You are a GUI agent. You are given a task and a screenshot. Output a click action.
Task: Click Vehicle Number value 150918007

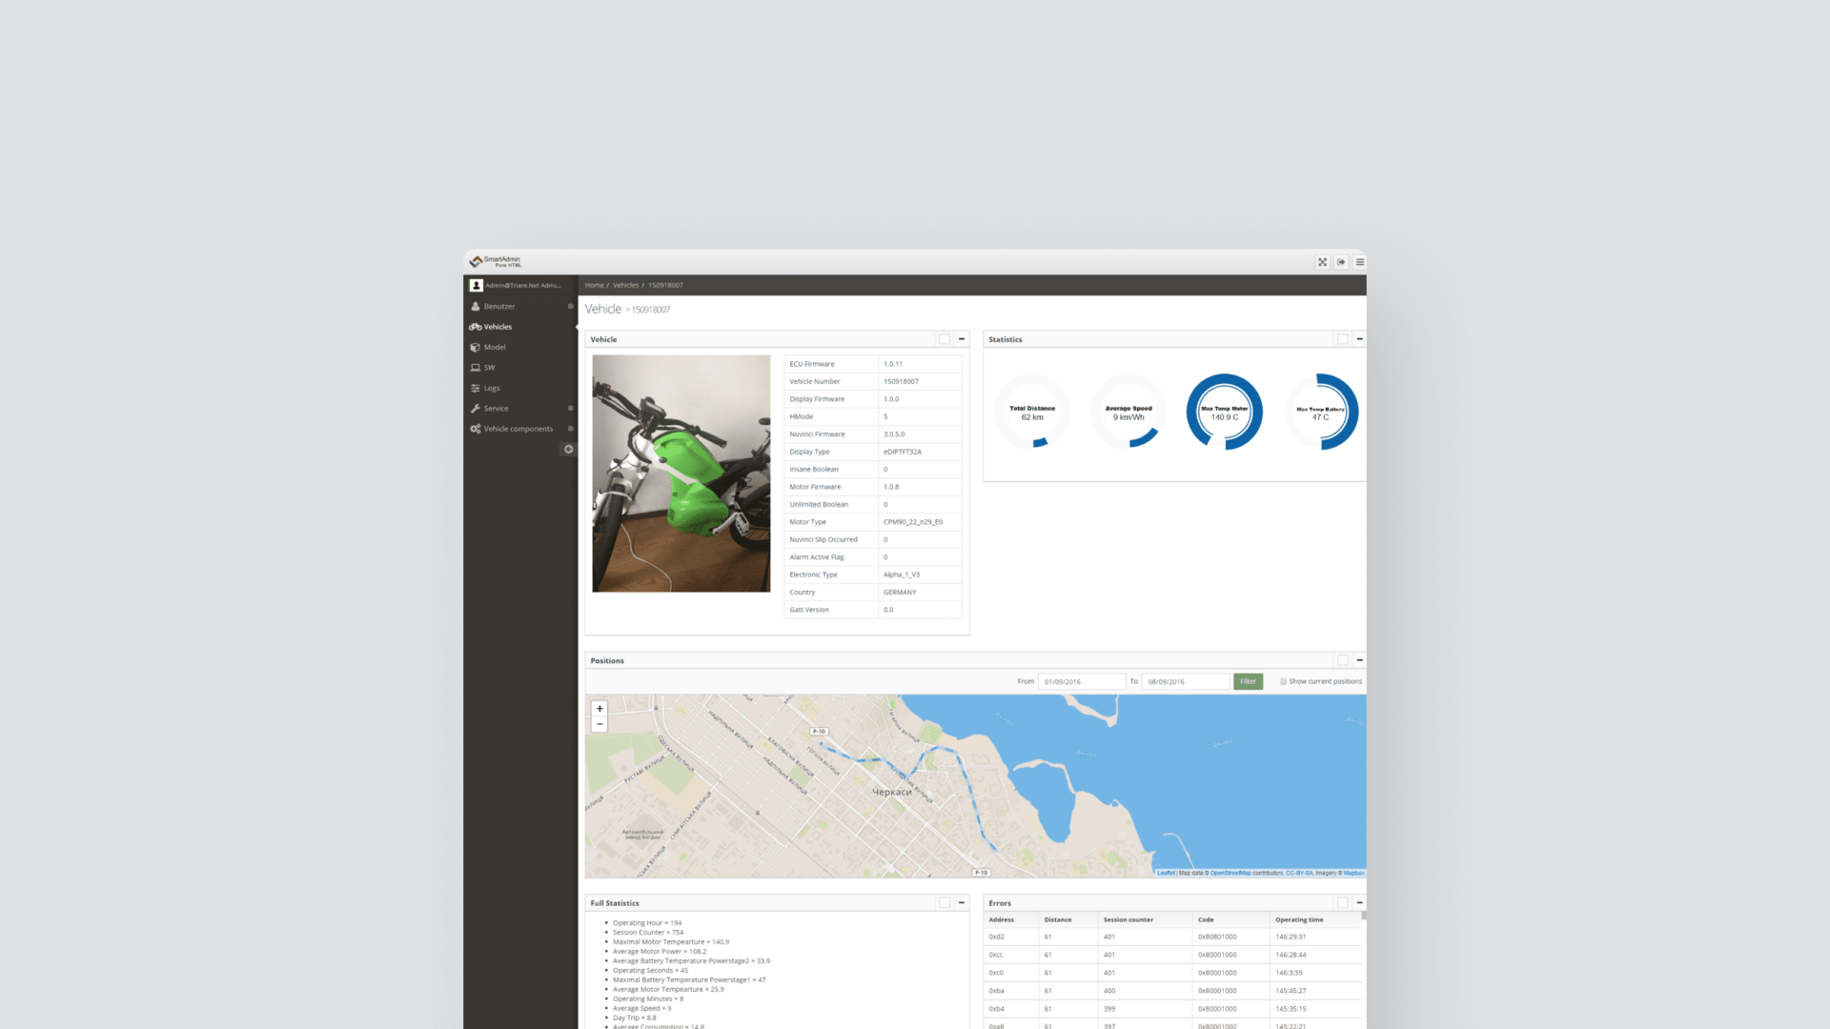[901, 381]
